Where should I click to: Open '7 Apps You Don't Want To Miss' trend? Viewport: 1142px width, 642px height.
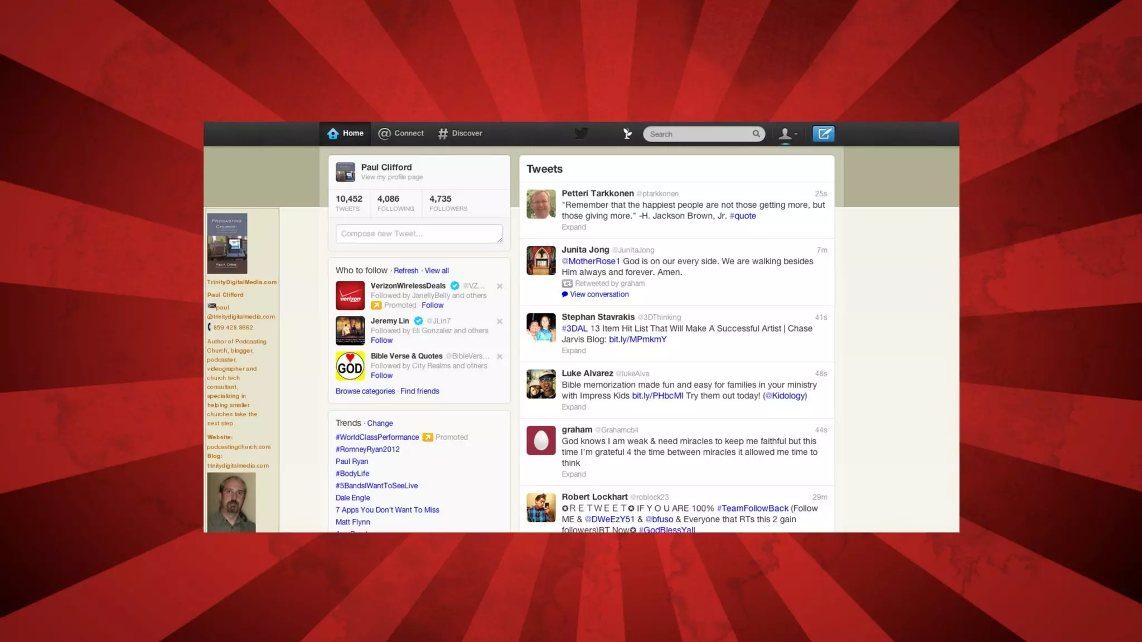tap(388, 510)
